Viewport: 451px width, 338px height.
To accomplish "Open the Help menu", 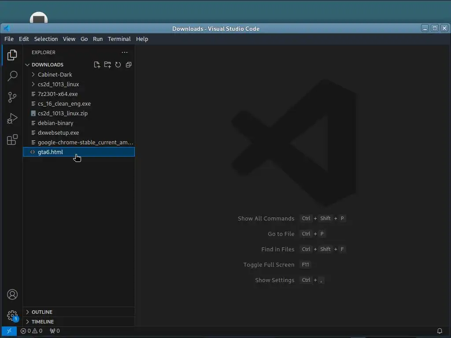I will click(142, 39).
